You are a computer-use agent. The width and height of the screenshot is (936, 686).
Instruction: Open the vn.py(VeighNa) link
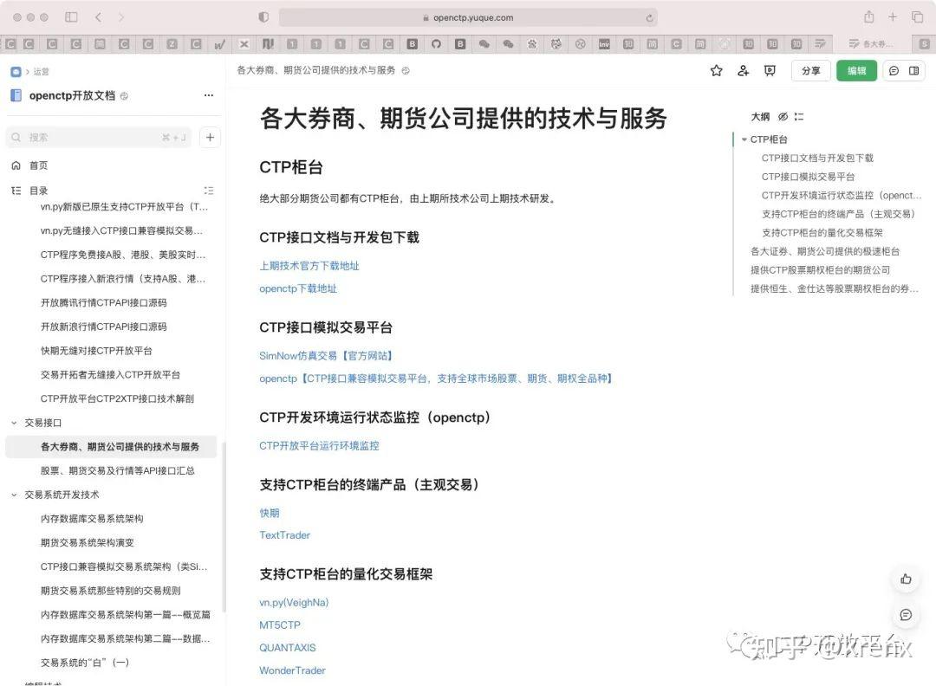point(294,603)
